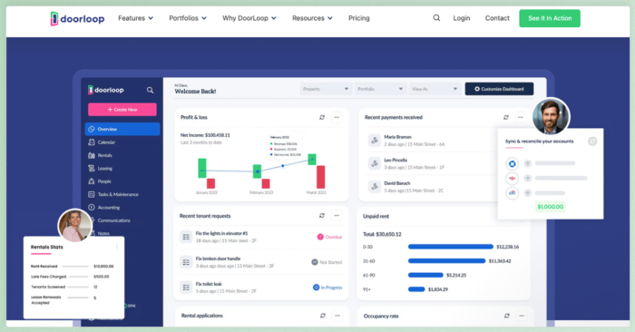Click the Leasing icon in sidebar
Image resolution: width=635 pixels, height=332 pixels.
pyautogui.click(x=92, y=168)
